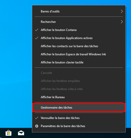
Task: Enable Espace de travail Windows Ink button
Action: coord(79,54)
